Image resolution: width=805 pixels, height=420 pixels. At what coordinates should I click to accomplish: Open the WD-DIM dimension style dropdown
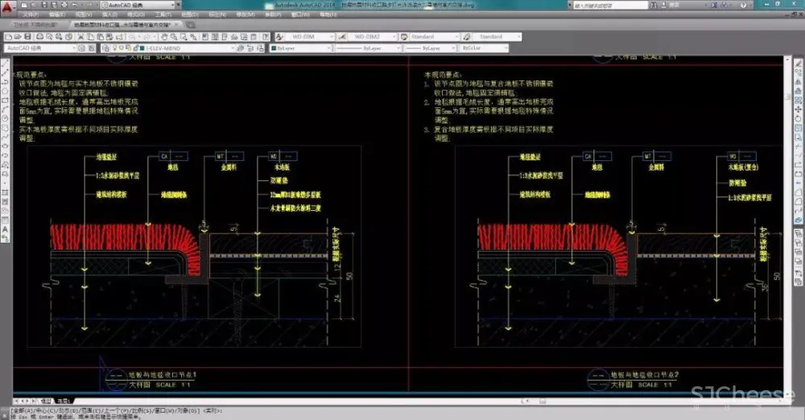(x=308, y=37)
